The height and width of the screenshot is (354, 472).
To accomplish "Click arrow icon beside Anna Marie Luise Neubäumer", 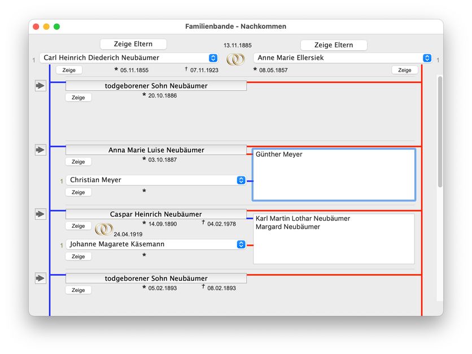I will click(41, 150).
